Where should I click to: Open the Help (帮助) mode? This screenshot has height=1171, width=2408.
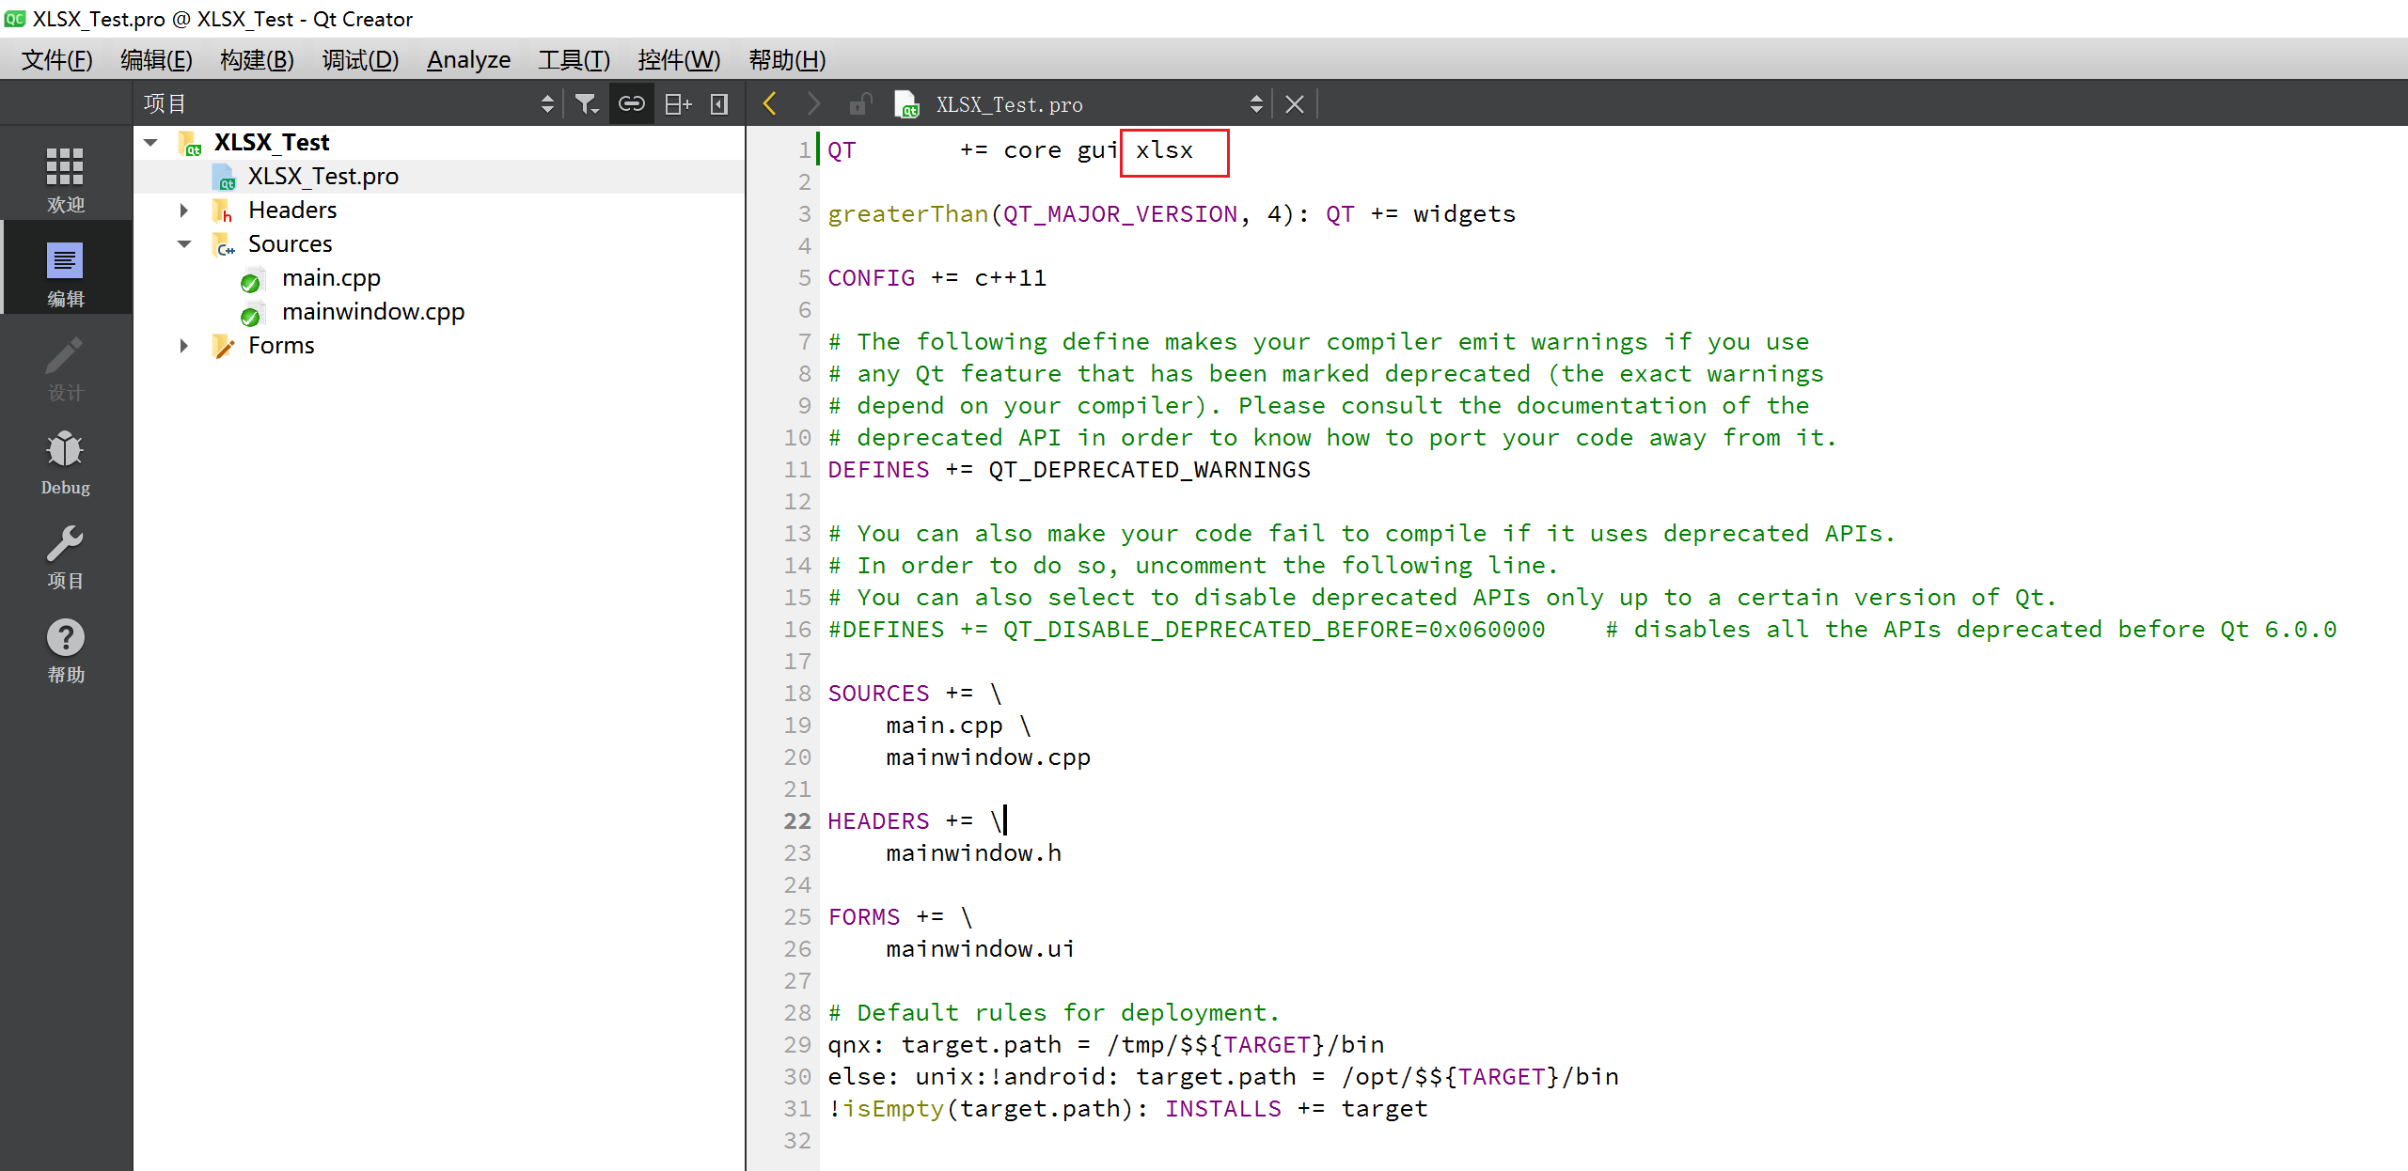coord(65,648)
